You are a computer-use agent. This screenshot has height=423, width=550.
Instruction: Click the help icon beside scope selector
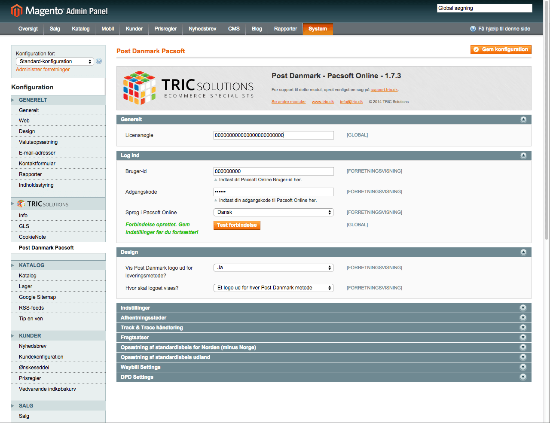pyautogui.click(x=99, y=61)
